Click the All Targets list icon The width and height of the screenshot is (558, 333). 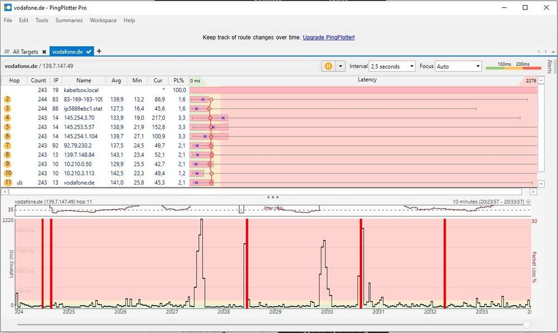click(7, 51)
